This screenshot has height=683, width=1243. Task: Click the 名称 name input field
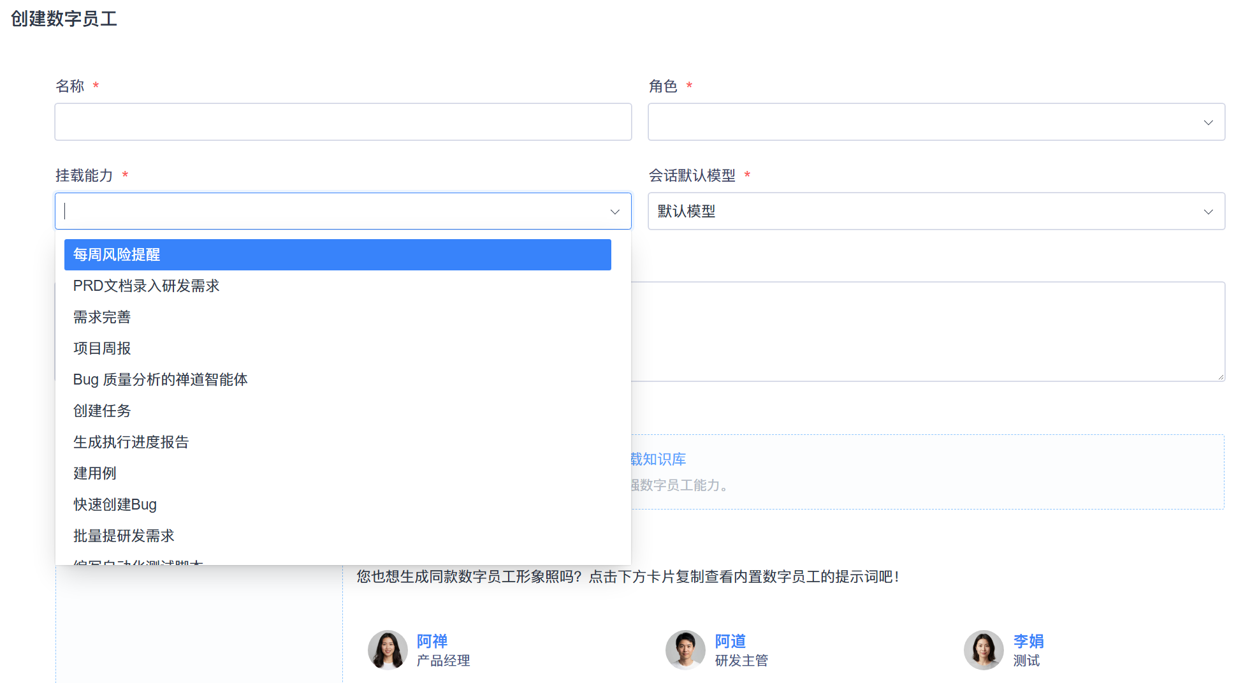[x=343, y=122]
